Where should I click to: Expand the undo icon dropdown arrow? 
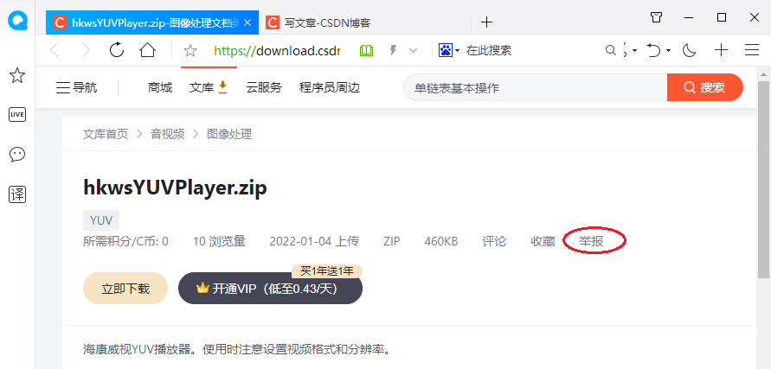point(668,51)
